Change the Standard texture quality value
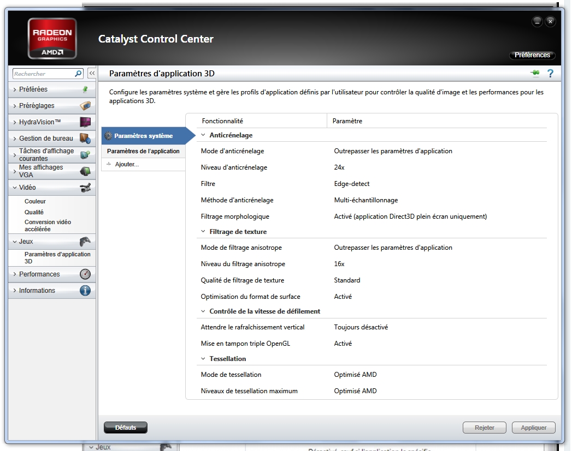The width and height of the screenshot is (572, 451). point(347,280)
